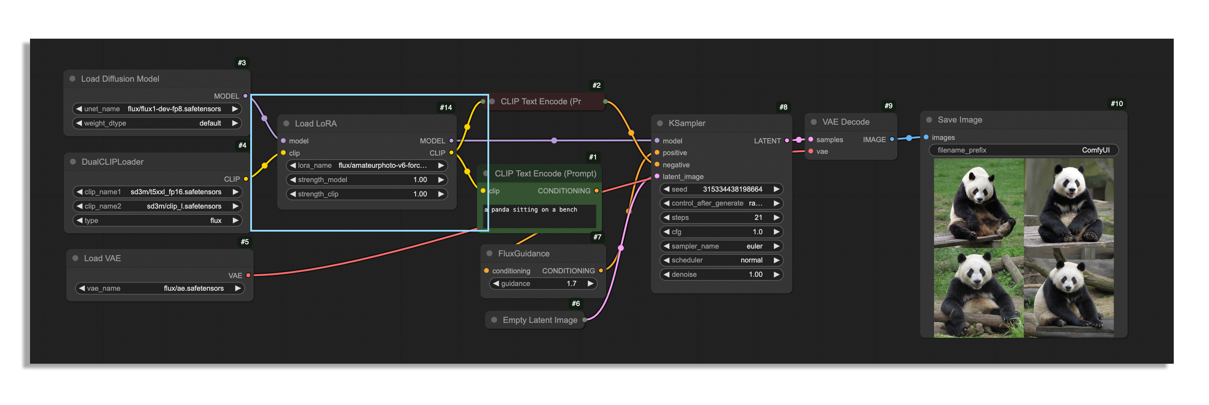Increase guidance value with right arrow
Viewport: 1209px width, 405px height.
591,283
